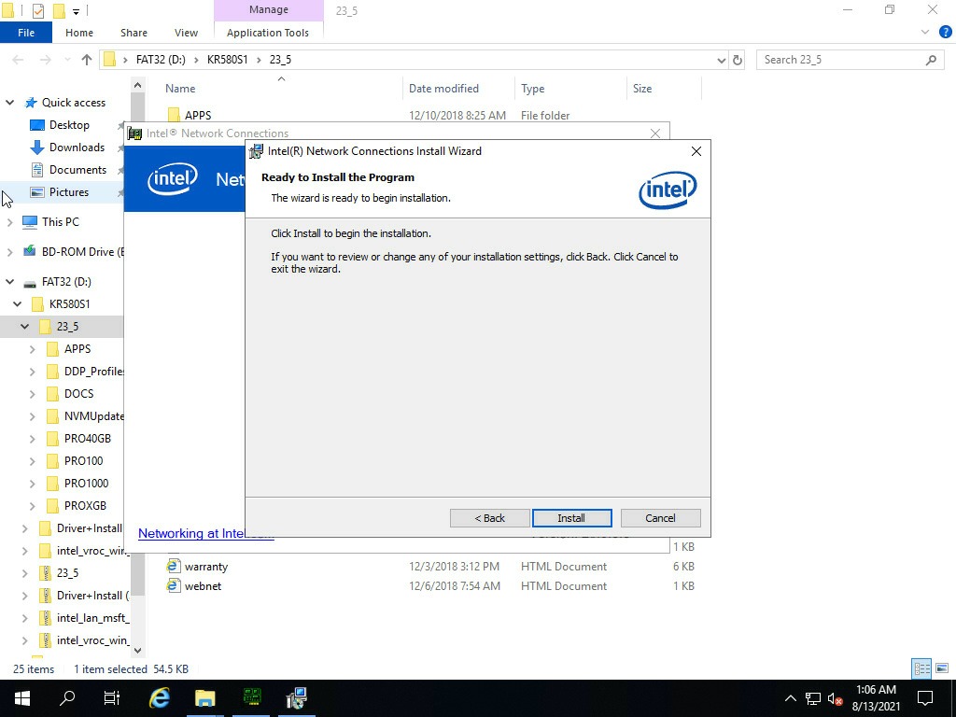The height and width of the screenshot is (717, 956).
Task: Go Back in the install wizard
Action: pyautogui.click(x=489, y=517)
